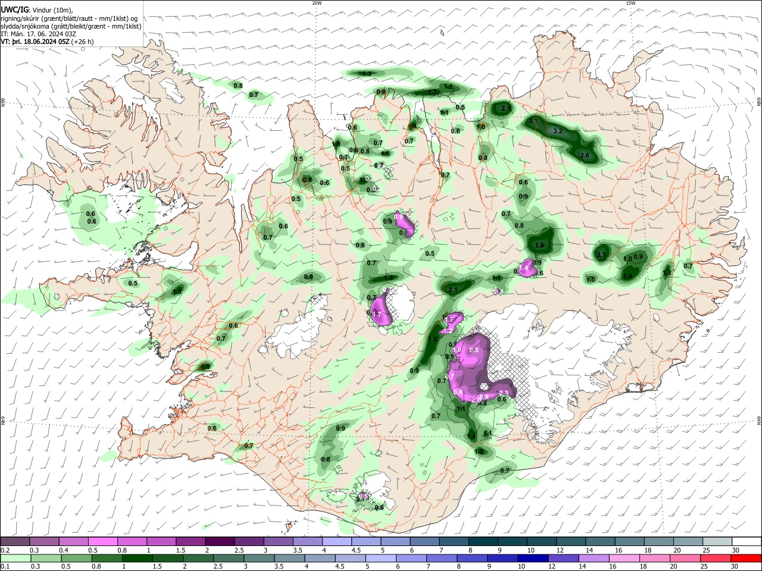762x571 pixels.
Task: Select the 'slydda/snjókoma' legend description line
Action: pyautogui.click(x=71, y=26)
